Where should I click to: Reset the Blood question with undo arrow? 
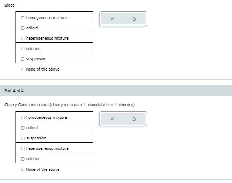pos(134,19)
